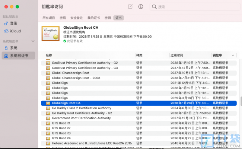Screen dimensions: 242x149
Task: Select Hellenic Academic ECC RootCA 2015 name
Action: click(x=92, y=143)
